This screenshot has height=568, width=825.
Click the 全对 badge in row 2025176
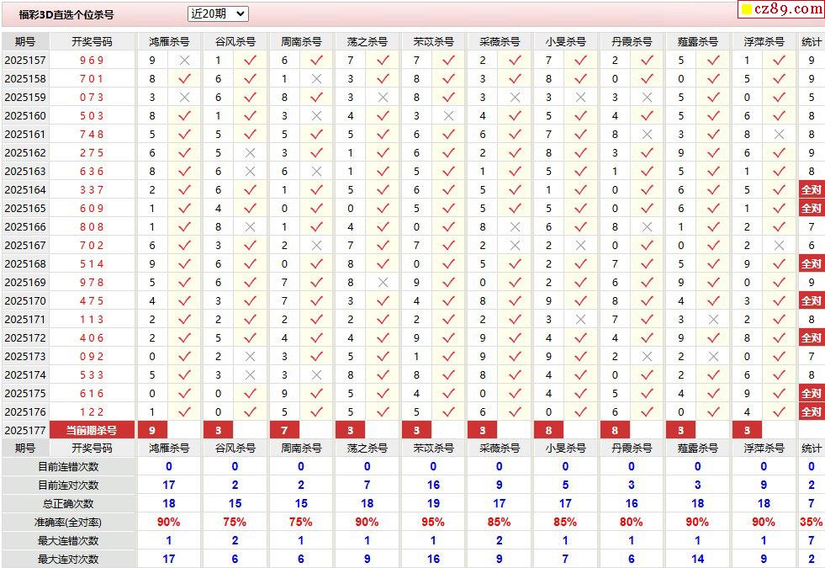click(811, 412)
